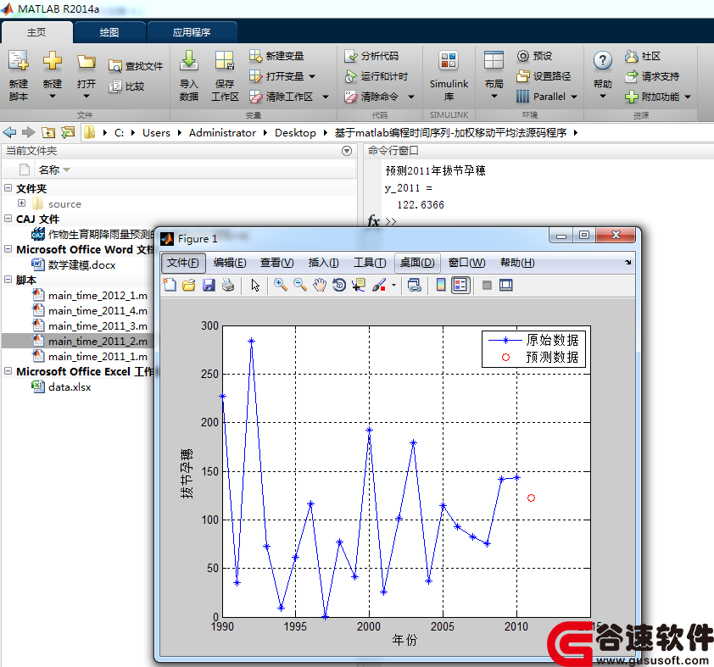Viewport: 714px width, 667px height.
Task: Open 插入(I) menu in Figure 1
Action: click(323, 263)
